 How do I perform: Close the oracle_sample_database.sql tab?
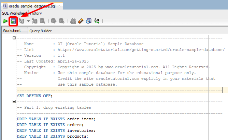[60, 6]
